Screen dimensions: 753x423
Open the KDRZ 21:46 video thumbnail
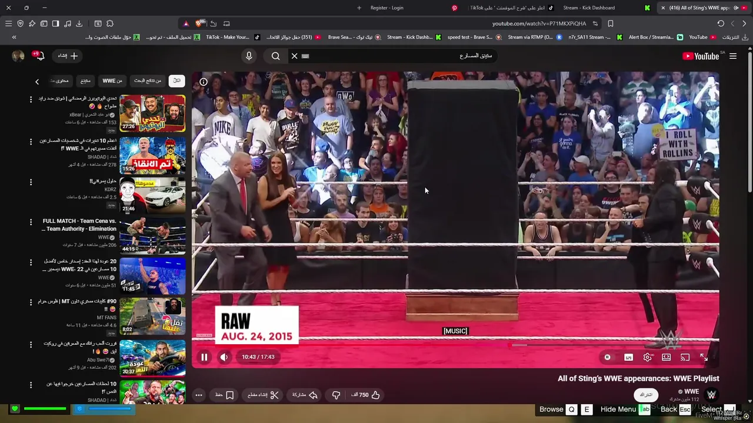[x=152, y=195]
